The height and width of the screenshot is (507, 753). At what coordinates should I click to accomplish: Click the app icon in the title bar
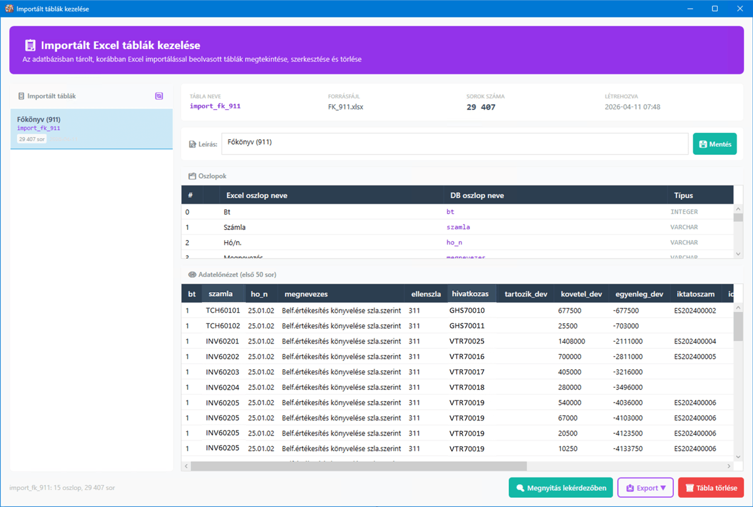coord(9,9)
